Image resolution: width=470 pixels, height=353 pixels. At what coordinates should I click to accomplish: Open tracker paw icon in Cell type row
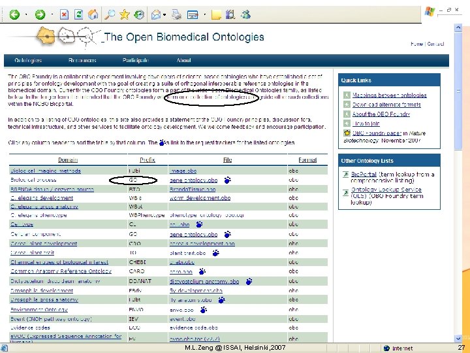199,224
